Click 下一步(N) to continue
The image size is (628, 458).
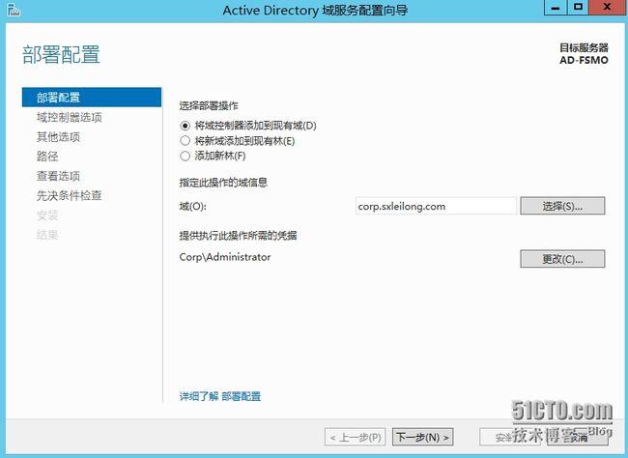tap(422, 437)
